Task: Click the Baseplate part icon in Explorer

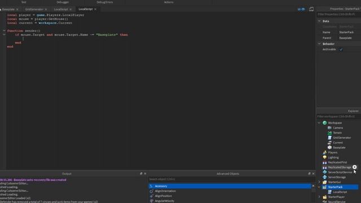Action: (x=329, y=148)
